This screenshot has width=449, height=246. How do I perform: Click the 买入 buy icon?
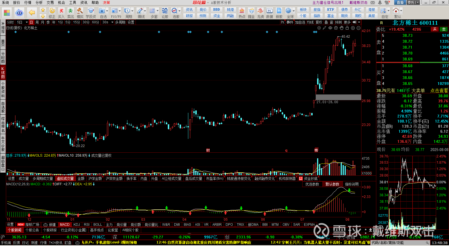61,11
